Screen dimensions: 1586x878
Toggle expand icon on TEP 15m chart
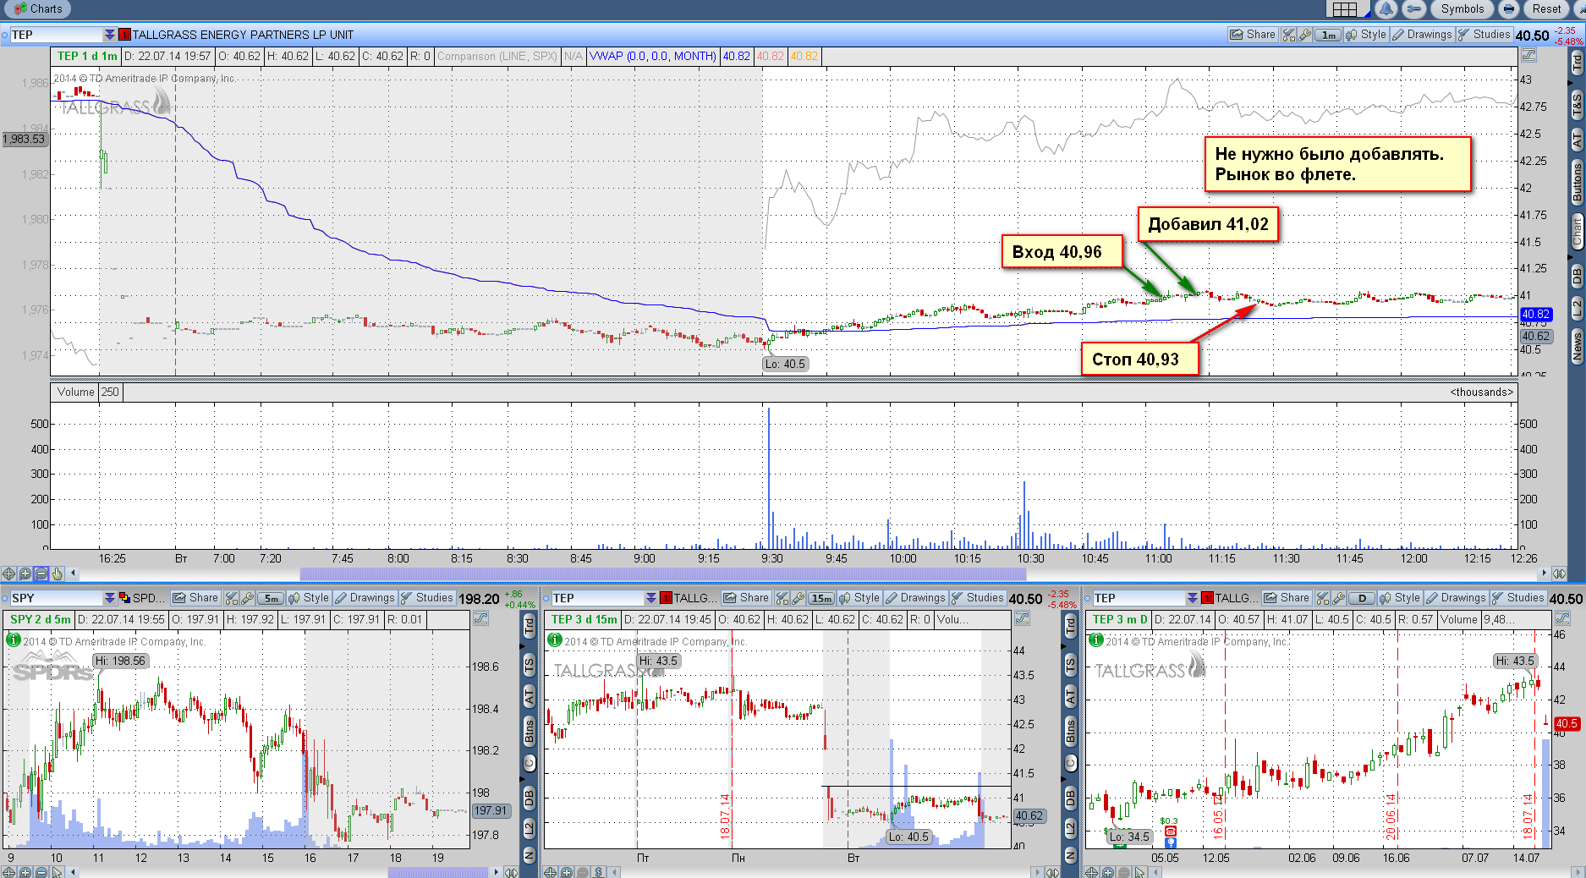click(x=1022, y=619)
